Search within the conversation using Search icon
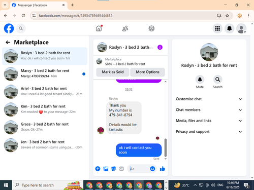The width and height of the screenshot is (254, 190). (x=217, y=80)
